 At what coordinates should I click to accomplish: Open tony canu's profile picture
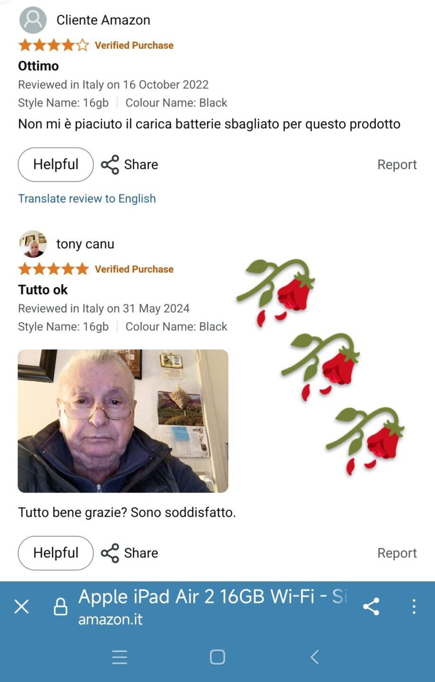(33, 244)
